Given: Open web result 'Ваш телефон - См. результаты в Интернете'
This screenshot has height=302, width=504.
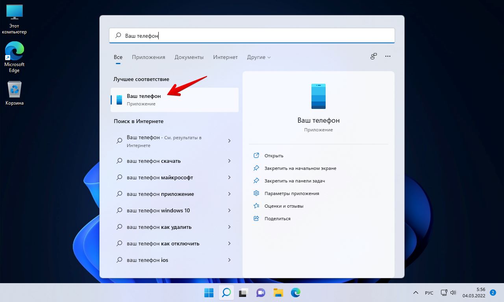Looking at the screenshot, I should pos(174,141).
